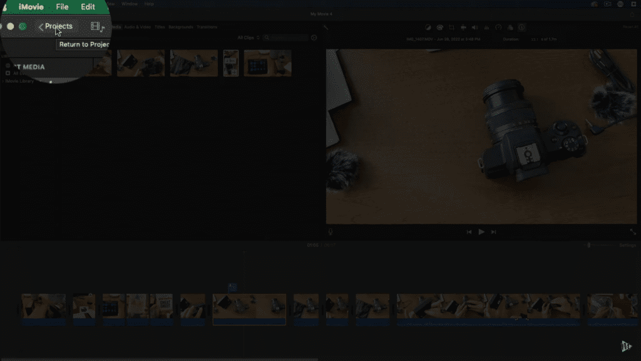Select the third media browser clip thumbnail
The image size is (641, 361).
coord(194,63)
